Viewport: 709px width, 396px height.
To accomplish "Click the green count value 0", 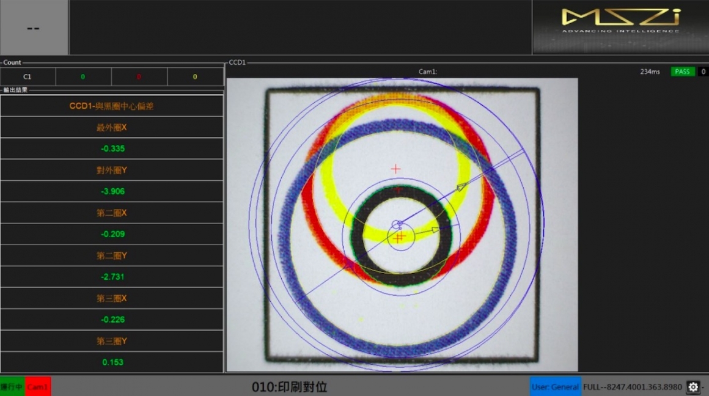I will (x=83, y=77).
